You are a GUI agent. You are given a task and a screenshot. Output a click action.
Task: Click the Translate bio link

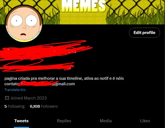point(15,90)
